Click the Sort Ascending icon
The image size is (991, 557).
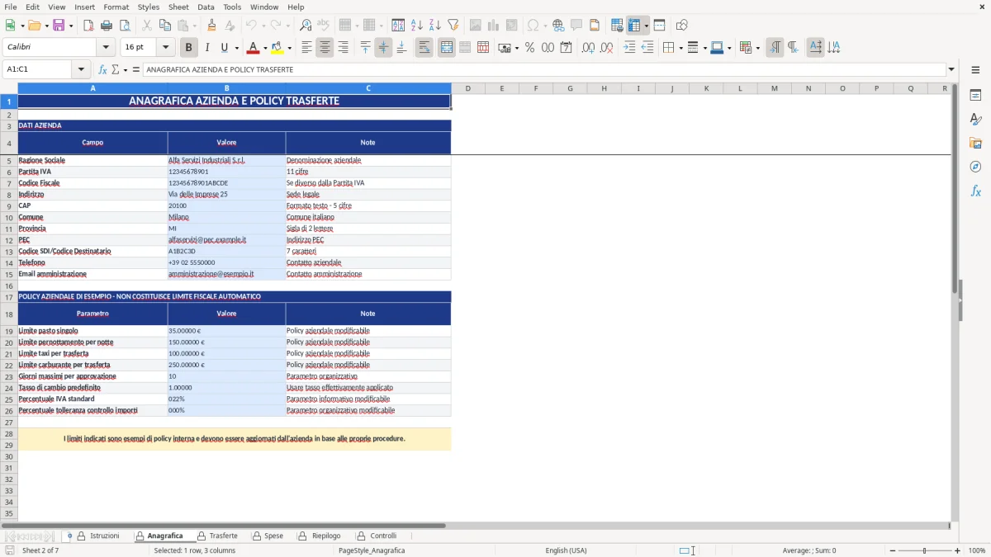pyautogui.click(x=417, y=26)
